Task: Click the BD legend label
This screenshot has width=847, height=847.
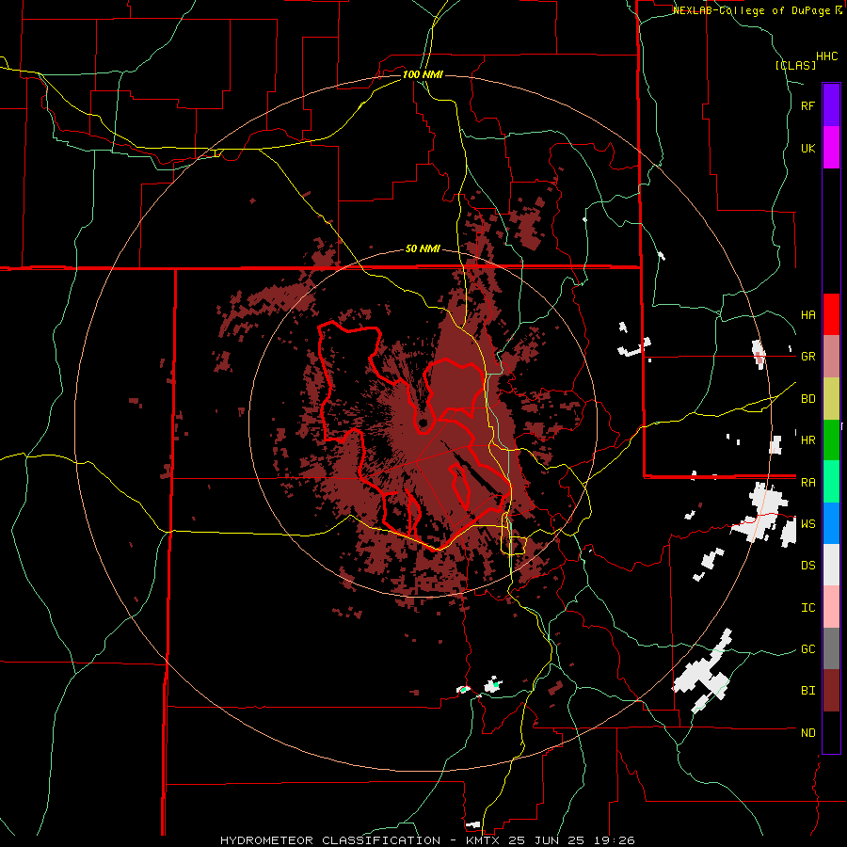Action: click(x=807, y=399)
